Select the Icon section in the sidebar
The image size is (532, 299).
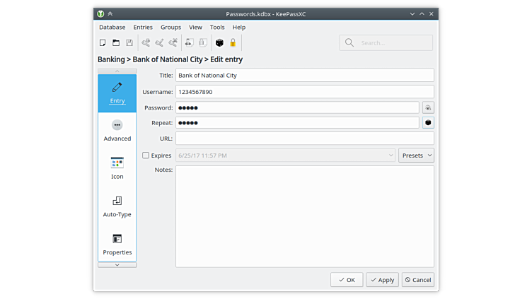117,168
